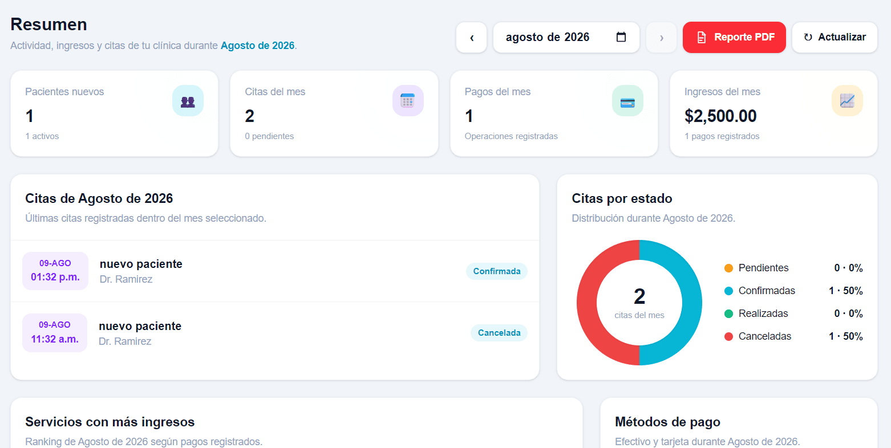Click the 1 activos text
891x448 pixels.
[x=42, y=136]
